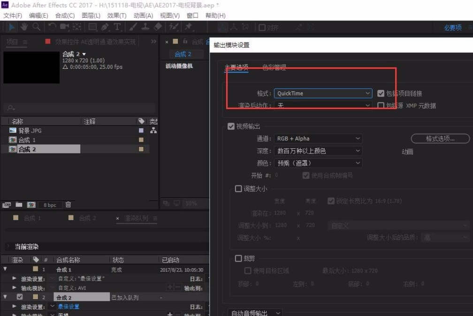Toggle the 对齐 snapping checkbox in toolbar
This screenshot has width=473, height=316.
[262, 27]
